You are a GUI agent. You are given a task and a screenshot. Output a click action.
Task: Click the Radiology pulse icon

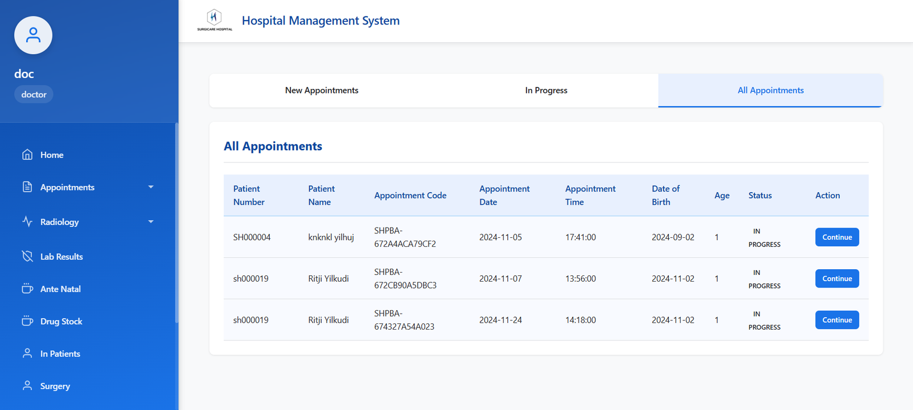pos(27,222)
